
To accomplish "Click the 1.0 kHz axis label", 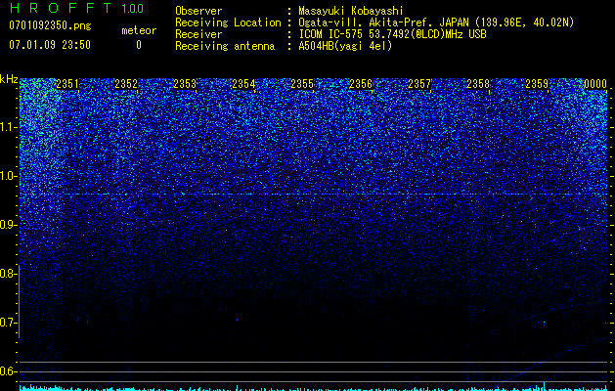I will click(9, 176).
